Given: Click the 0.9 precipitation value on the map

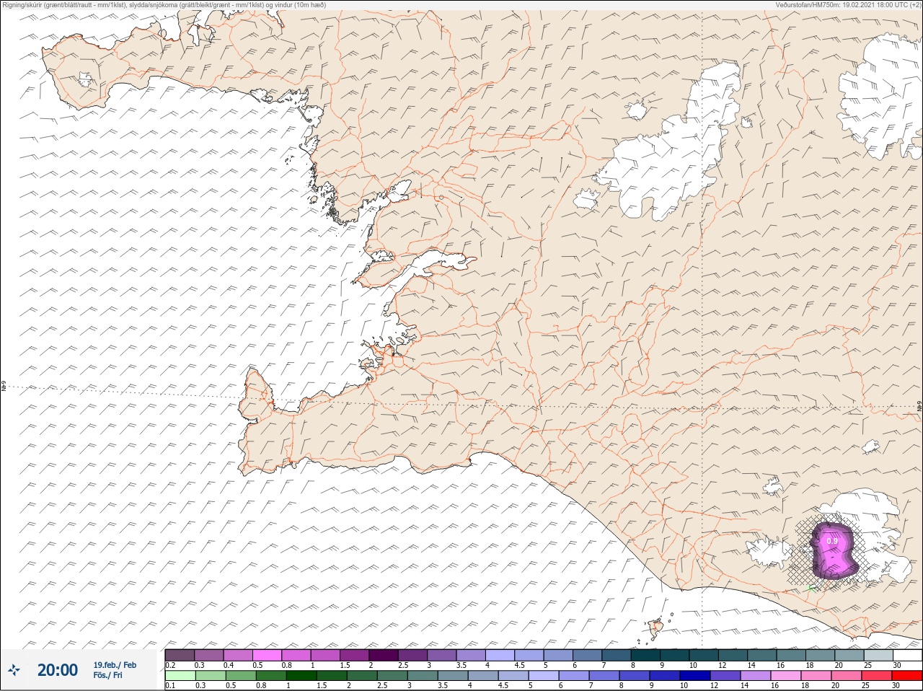Looking at the screenshot, I should [x=832, y=541].
